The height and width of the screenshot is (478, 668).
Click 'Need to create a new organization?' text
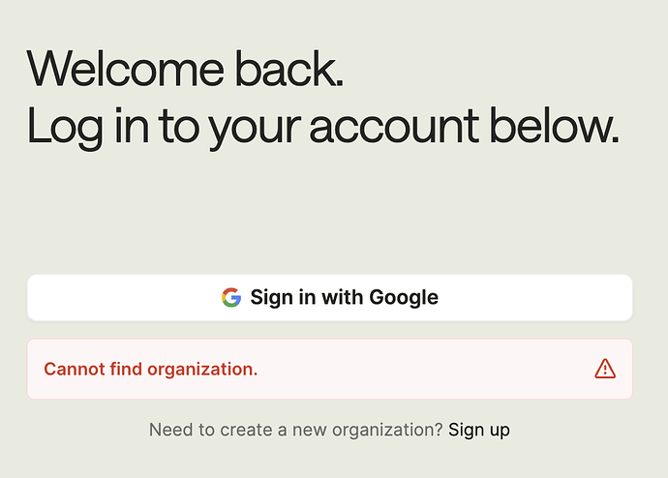pos(296,430)
